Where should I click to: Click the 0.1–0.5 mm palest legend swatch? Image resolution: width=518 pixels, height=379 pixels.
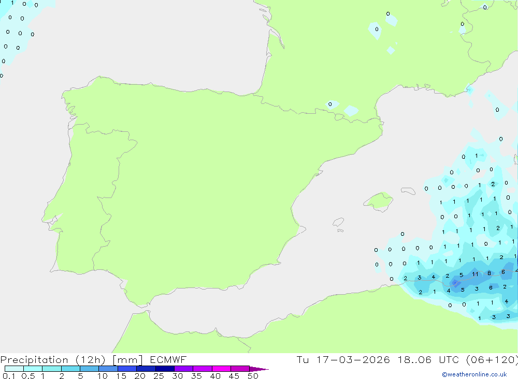point(14,369)
